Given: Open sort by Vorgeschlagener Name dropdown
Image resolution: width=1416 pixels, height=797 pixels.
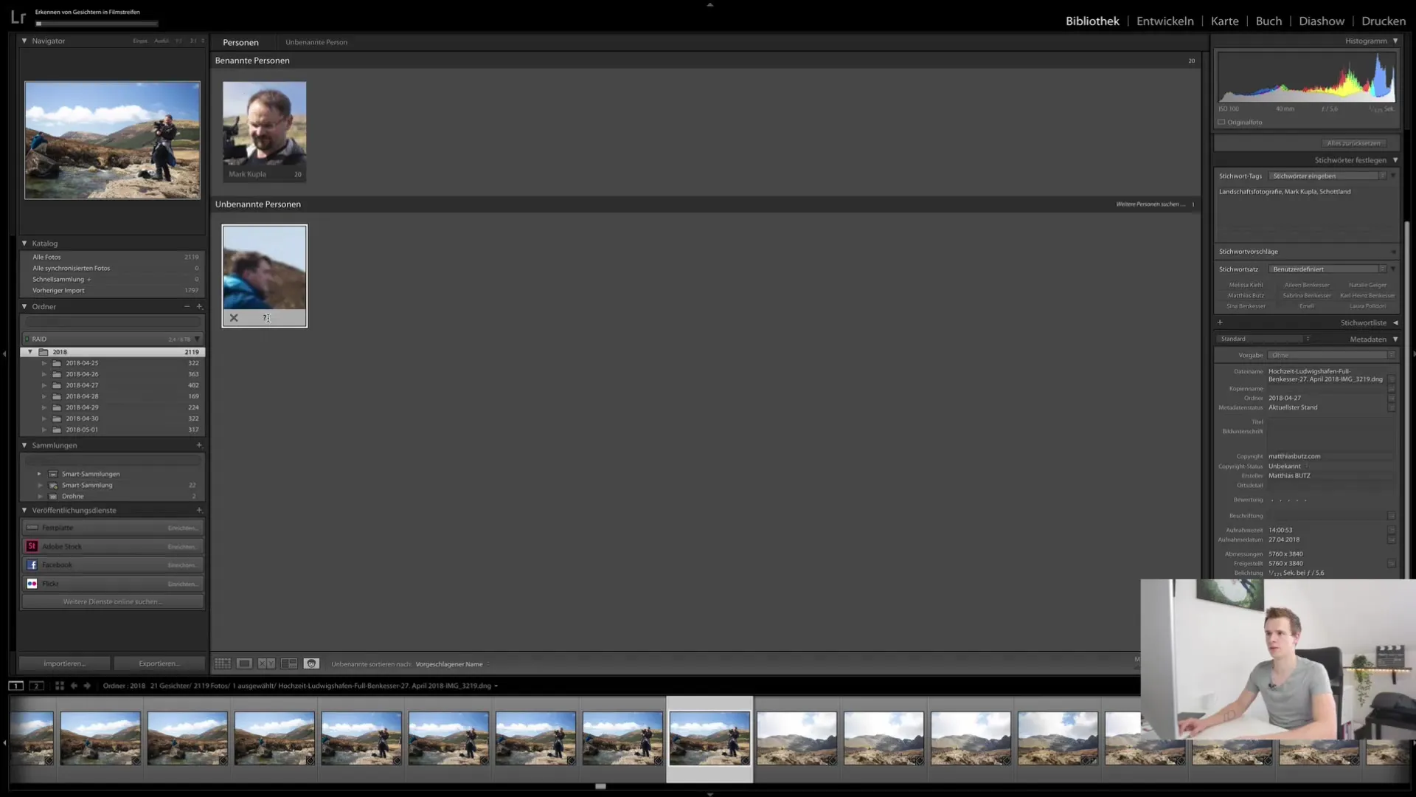Looking at the screenshot, I should point(452,664).
